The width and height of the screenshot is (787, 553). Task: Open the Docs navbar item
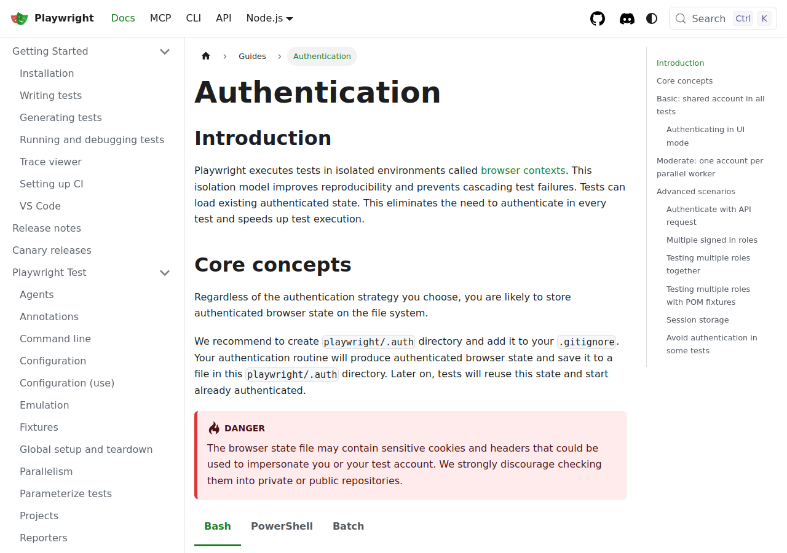pos(123,18)
